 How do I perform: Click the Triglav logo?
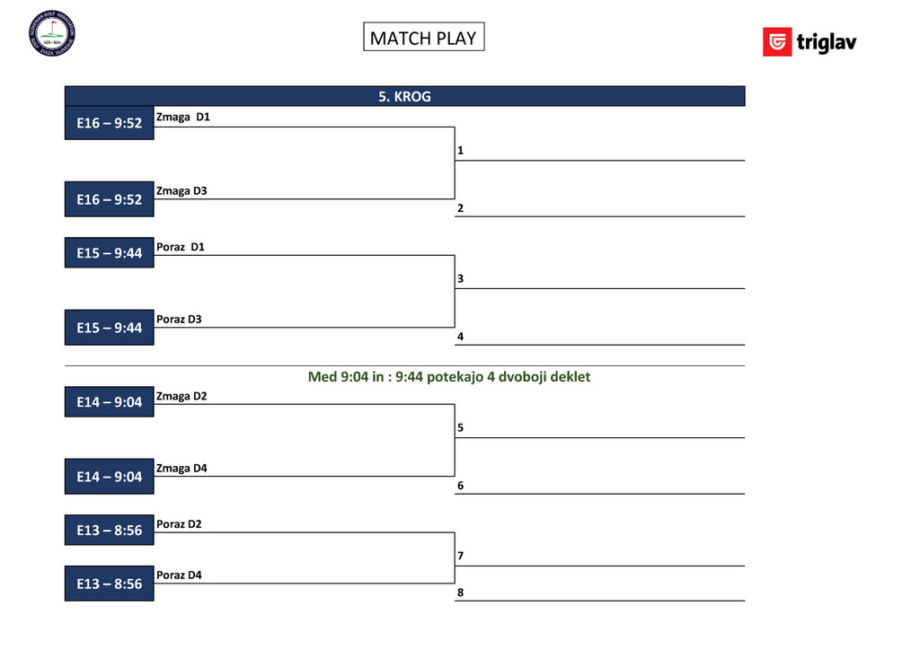point(809,42)
